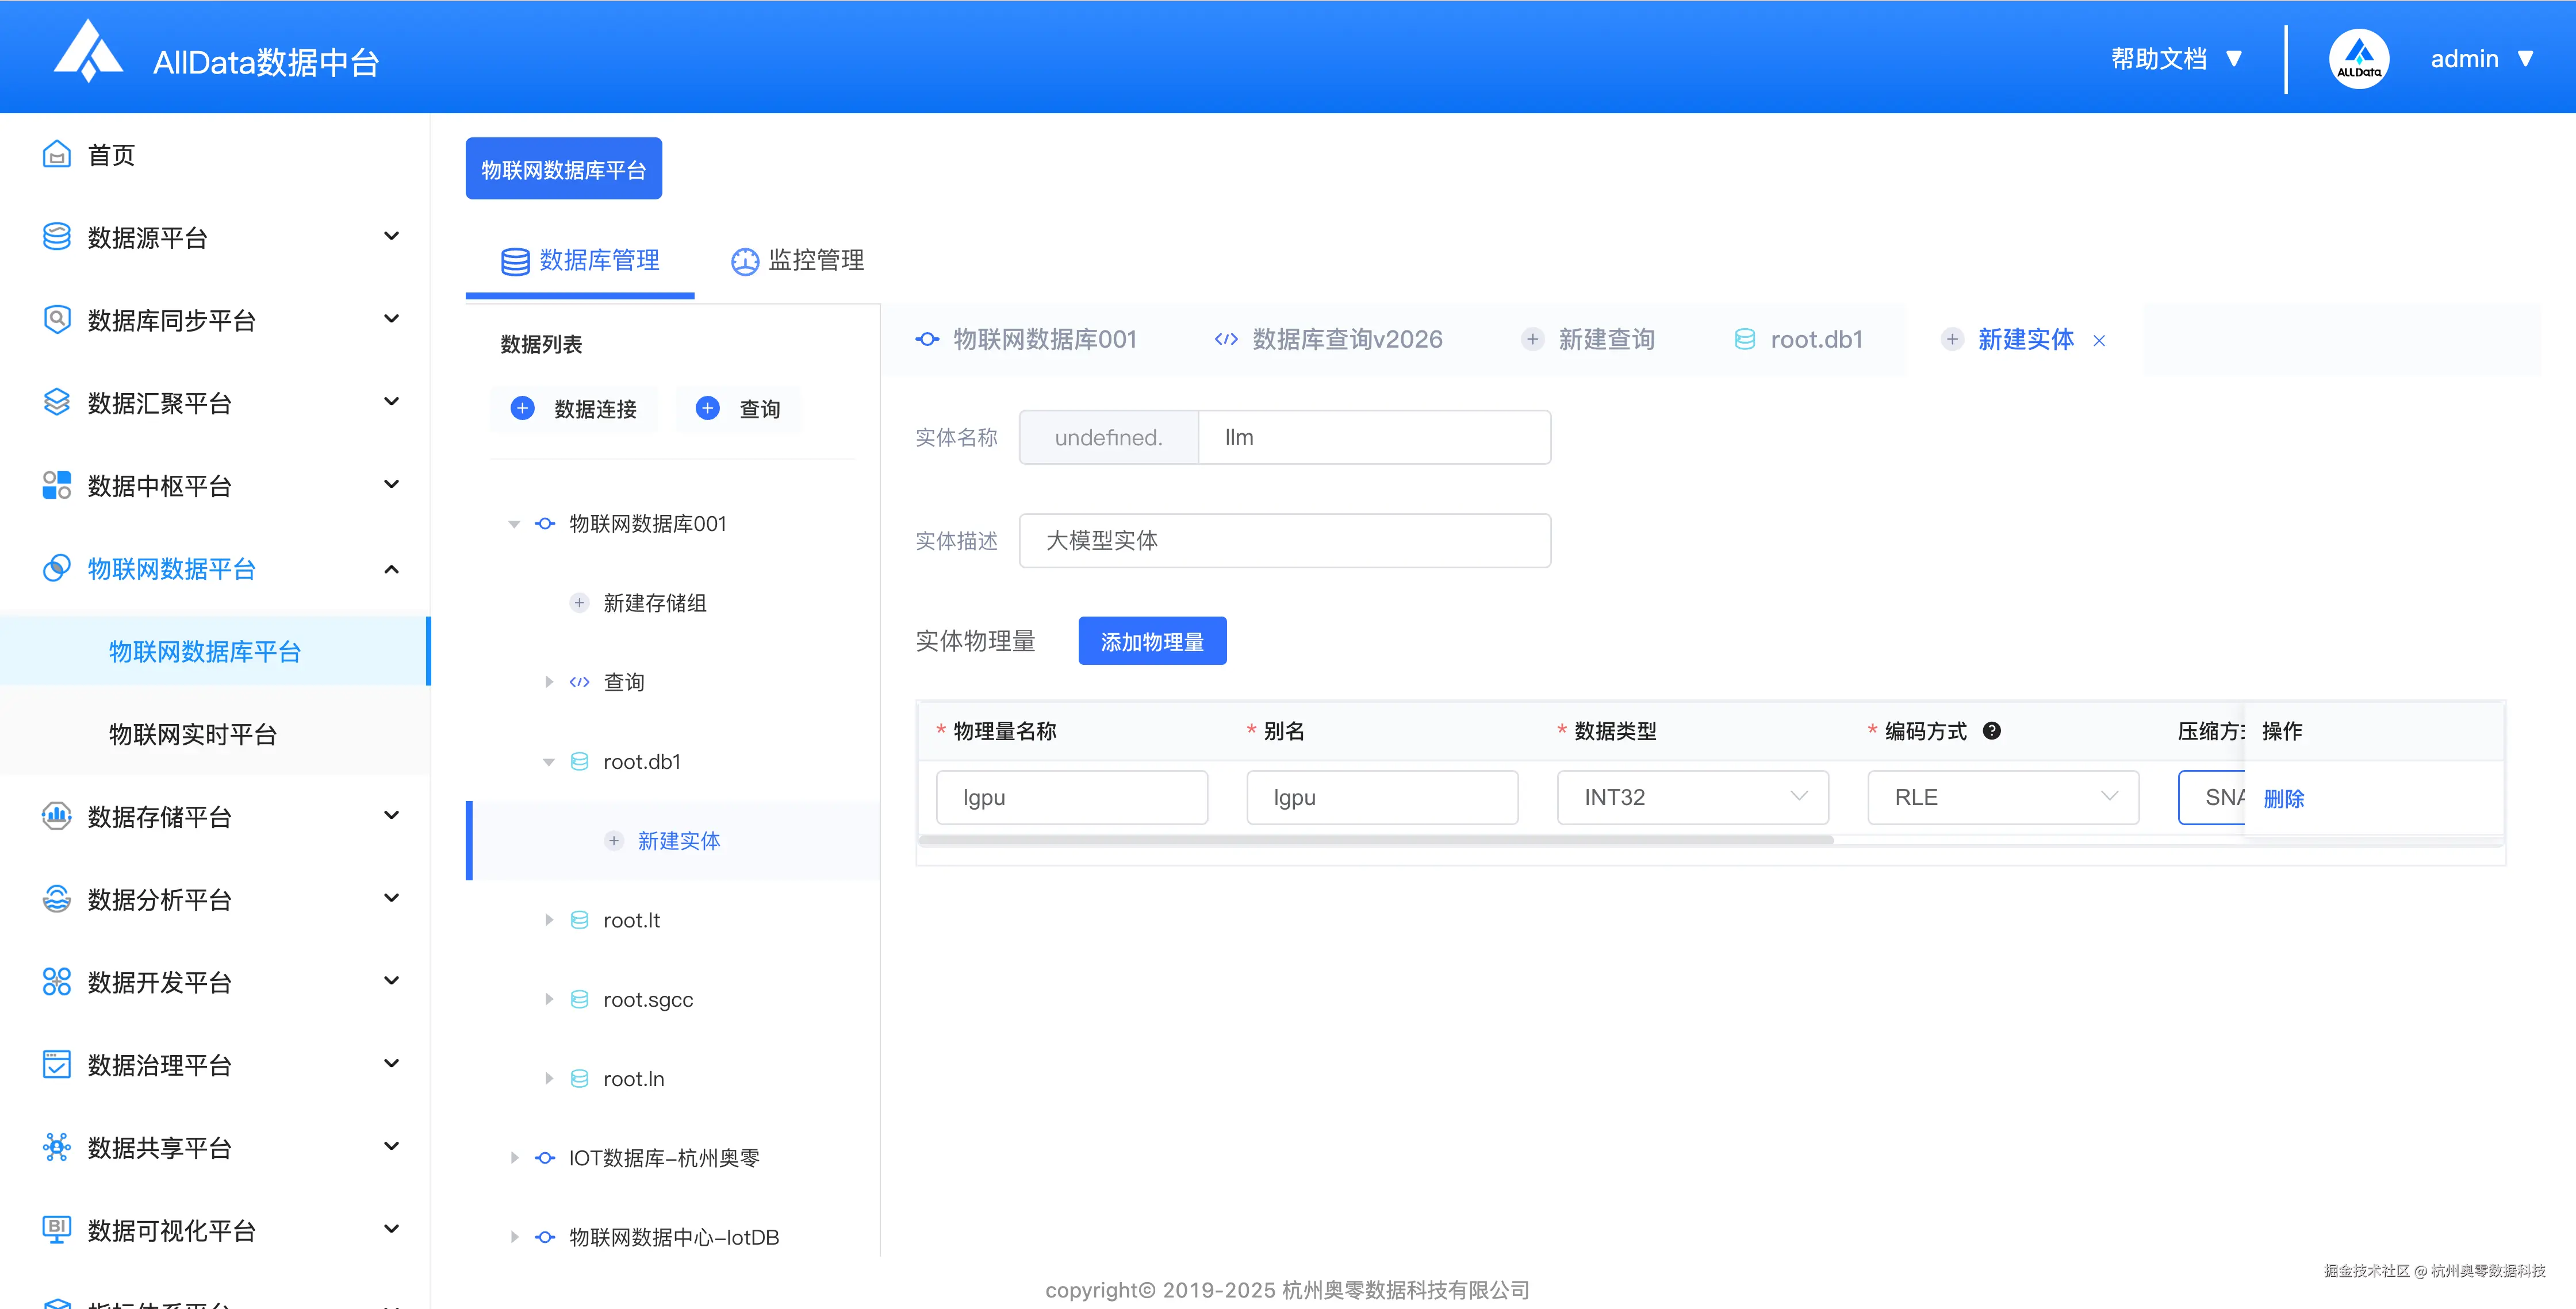Click the 添加物理量 button
Viewport: 2576px width, 1309px height.
point(1152,641)
